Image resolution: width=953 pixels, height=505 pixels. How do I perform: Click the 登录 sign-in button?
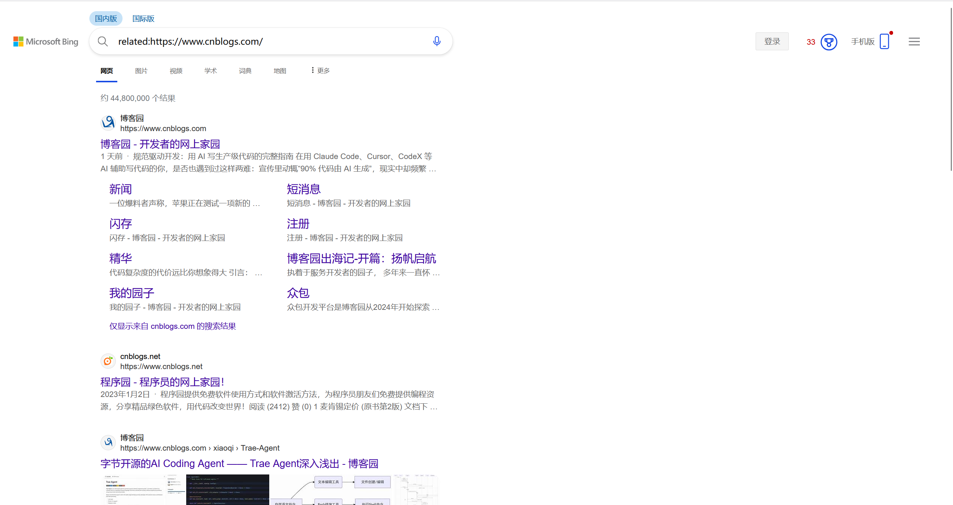pos(772,41)
